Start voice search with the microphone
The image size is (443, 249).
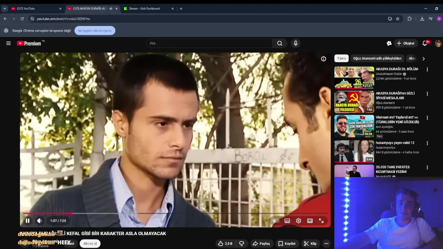(296, 43)
